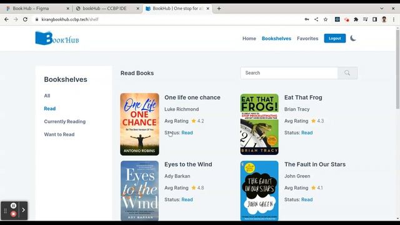Click the search magnifier button

tap(347, 73)
